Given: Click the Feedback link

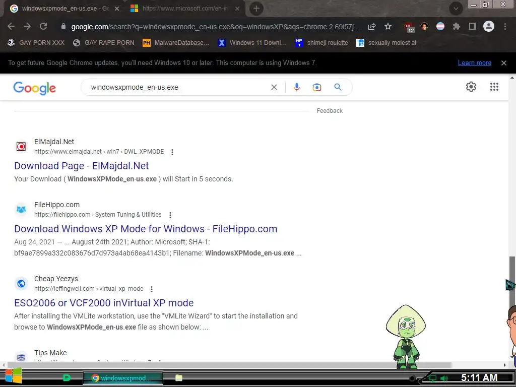Looking at the screenshot, I should coord(330,111).
